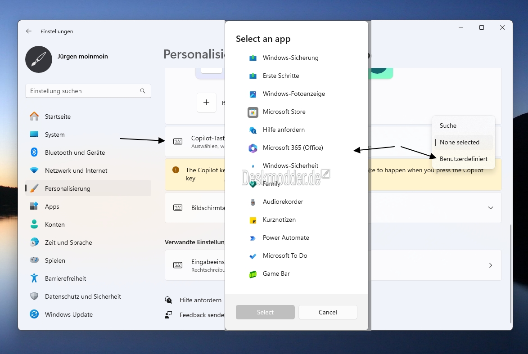
Task: Click the Apps icon in sidebar
Action: point(34,206)
